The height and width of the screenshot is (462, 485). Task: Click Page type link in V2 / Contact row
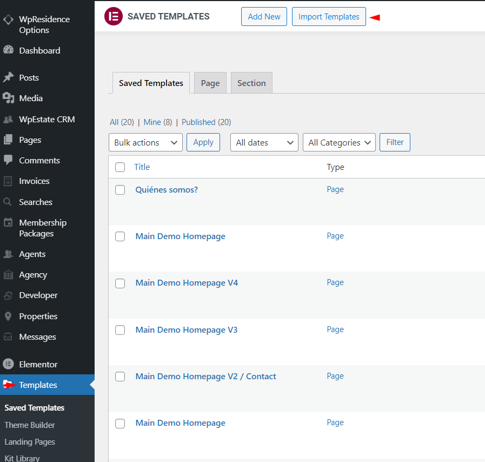click(x=335, y=376)
